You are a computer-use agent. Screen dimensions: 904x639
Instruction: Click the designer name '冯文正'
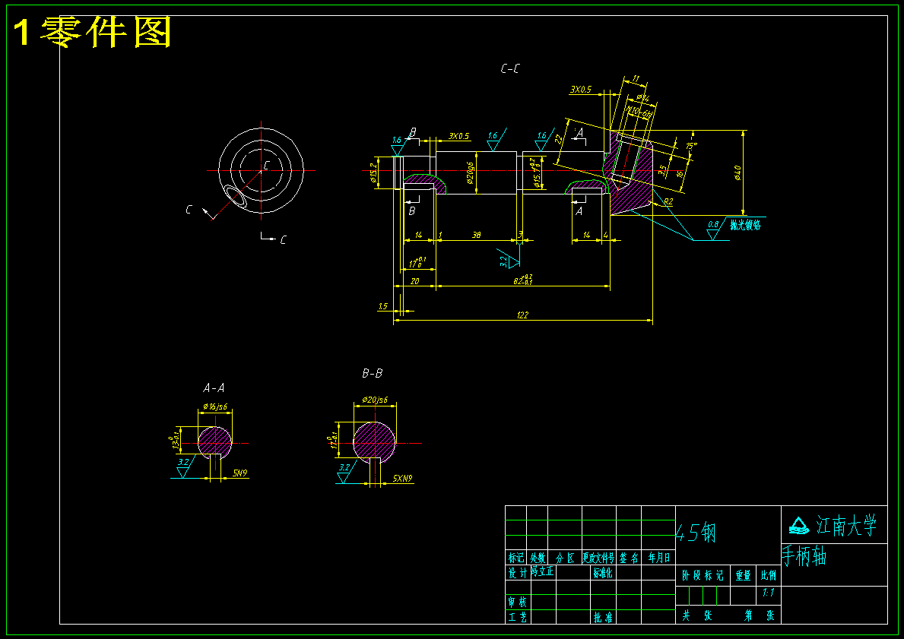542,571
